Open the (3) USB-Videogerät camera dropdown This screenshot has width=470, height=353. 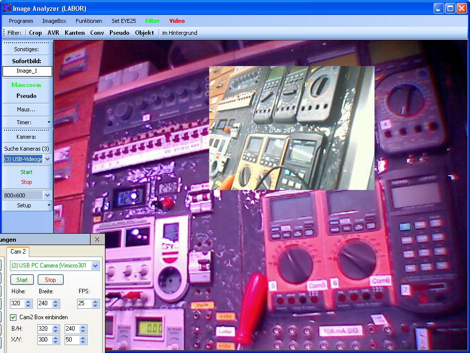[x=47, y=159]
